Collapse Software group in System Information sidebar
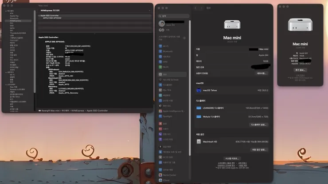This screenshot has height=184, width=328. 6,84
